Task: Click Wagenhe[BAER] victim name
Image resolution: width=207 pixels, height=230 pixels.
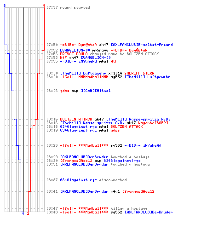Action: [x=153, y=123]
